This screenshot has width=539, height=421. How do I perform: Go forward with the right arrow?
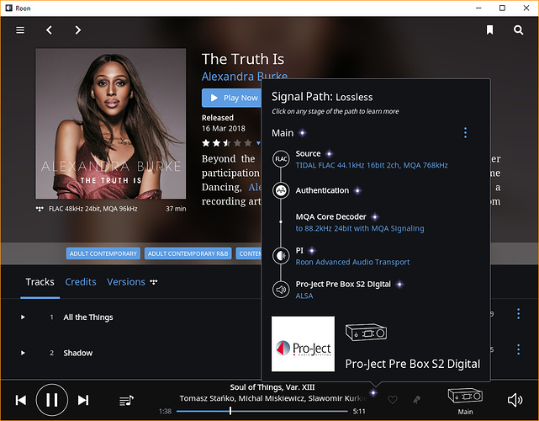[x=78, y=30]
